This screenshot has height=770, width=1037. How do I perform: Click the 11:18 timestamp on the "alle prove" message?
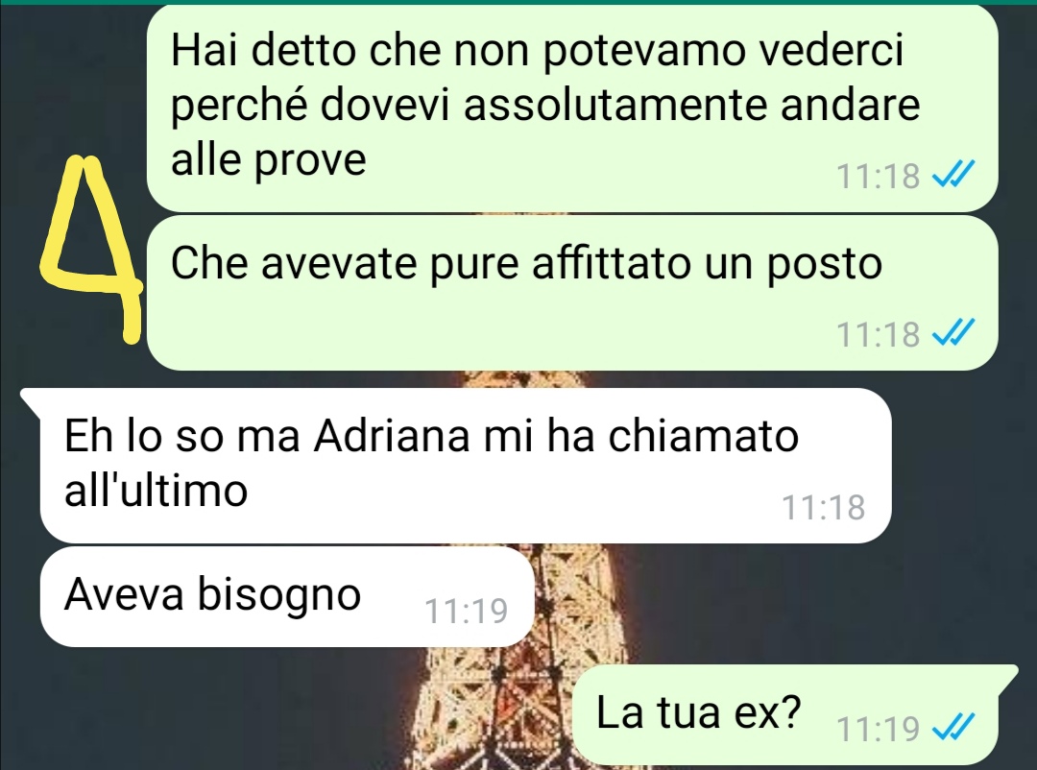[878, 176]
